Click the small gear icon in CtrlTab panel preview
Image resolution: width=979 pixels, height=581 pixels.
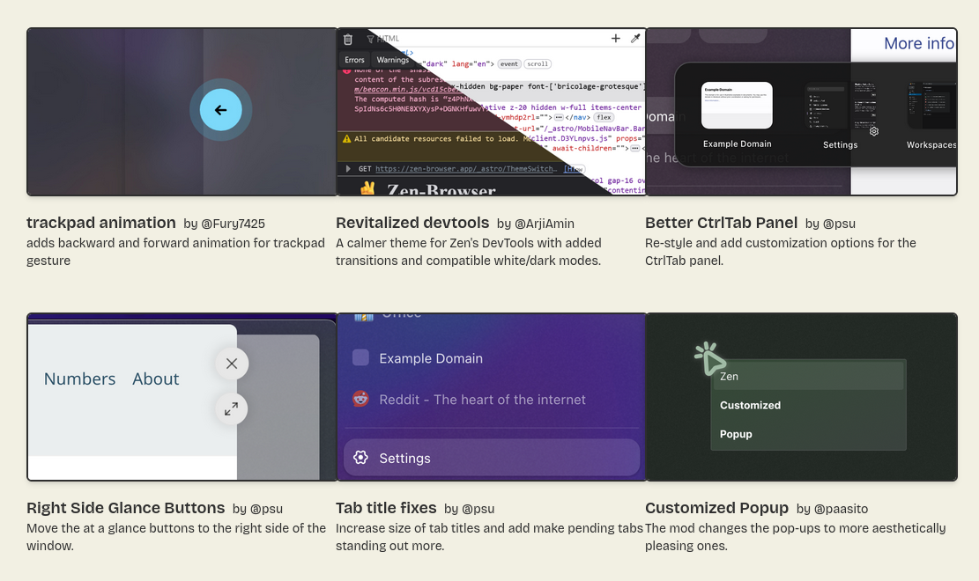[x=874, y=132]
